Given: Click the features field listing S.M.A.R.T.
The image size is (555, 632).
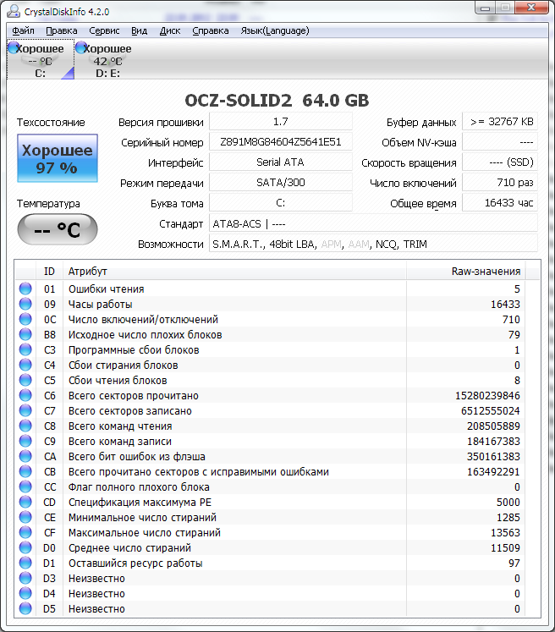Looking at the screenshot, I should [x=373, y=244].
